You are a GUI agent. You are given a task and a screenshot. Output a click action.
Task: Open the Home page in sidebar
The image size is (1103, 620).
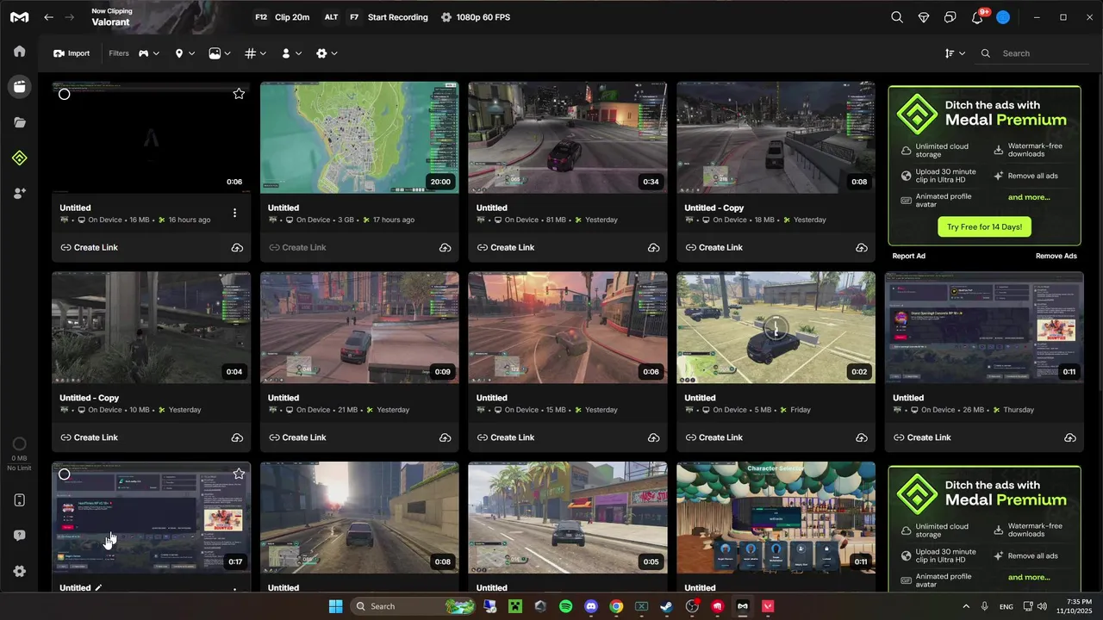point(19,51)
